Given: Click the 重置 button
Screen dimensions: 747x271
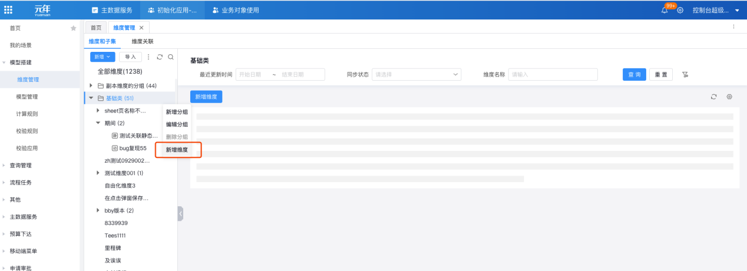Looking at the screenshot, I should point(660,75).
